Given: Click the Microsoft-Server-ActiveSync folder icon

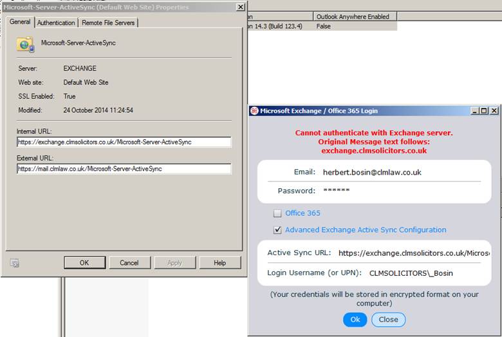Looking at the screenshot, I should (x=25, y=44).
